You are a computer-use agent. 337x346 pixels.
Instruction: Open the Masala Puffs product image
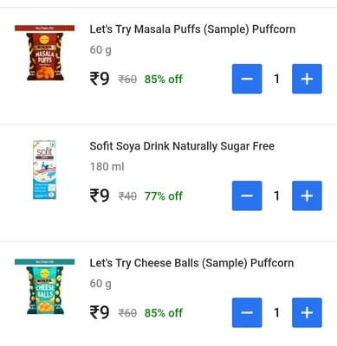[45, 53]
